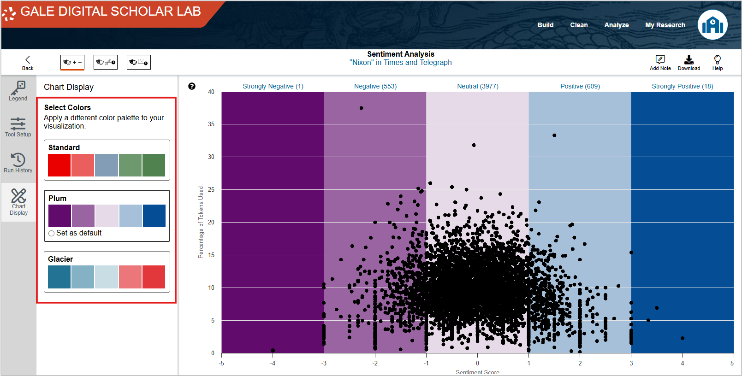The width and height of the screenshot is (742, 376).
Task: Switch to sentiment over time line view
Action: tap(106, 62)
